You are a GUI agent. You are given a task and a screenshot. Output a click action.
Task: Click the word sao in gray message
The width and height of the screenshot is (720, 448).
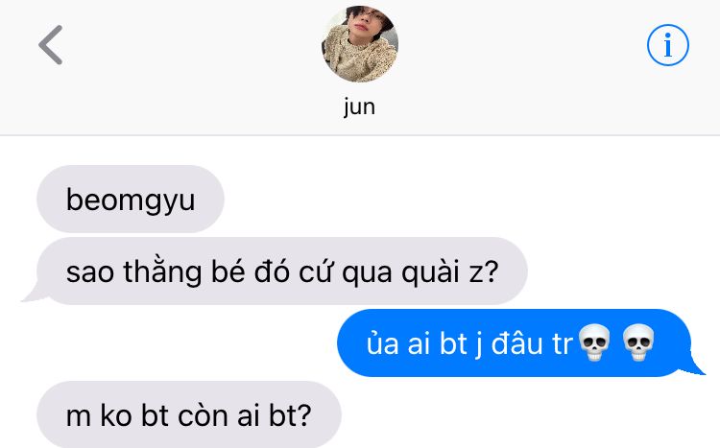[90, 272]
